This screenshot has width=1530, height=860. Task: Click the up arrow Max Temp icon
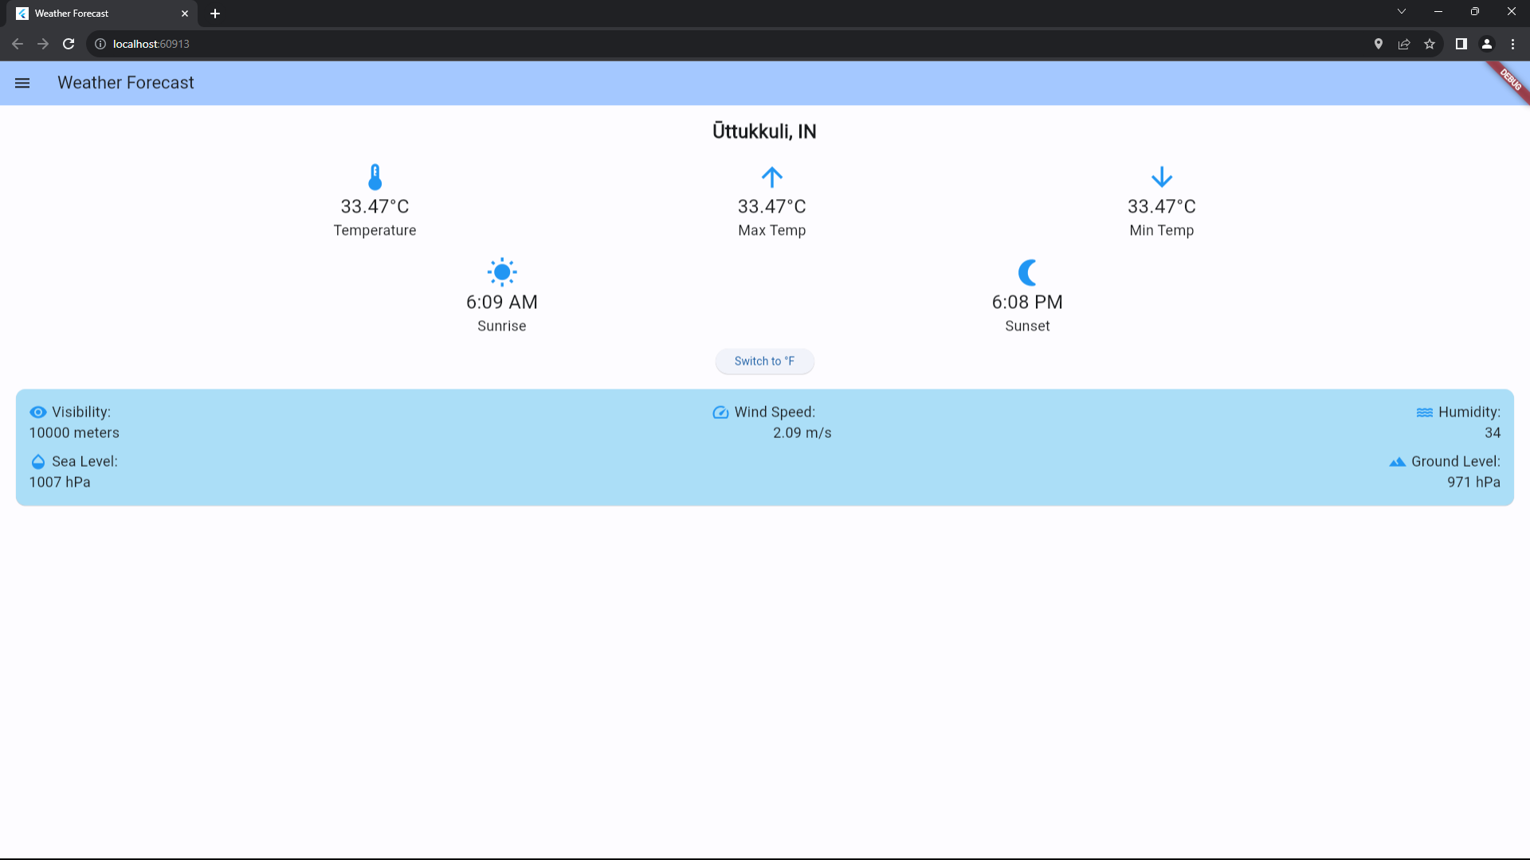(x=771, y=177)
